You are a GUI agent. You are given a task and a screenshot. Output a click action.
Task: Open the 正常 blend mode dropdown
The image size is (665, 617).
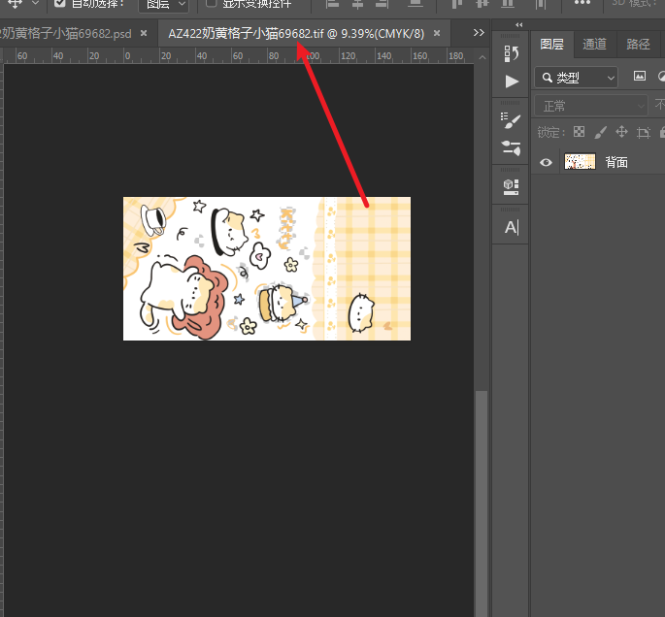(x=591, y=106)
